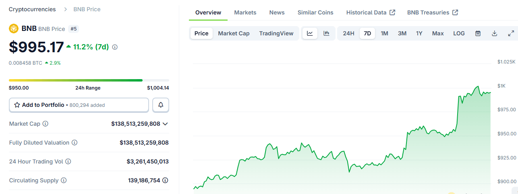518x194 pixels.
Task: Click $3,261,450,013 trading volume value
Action: coord(147,161)
